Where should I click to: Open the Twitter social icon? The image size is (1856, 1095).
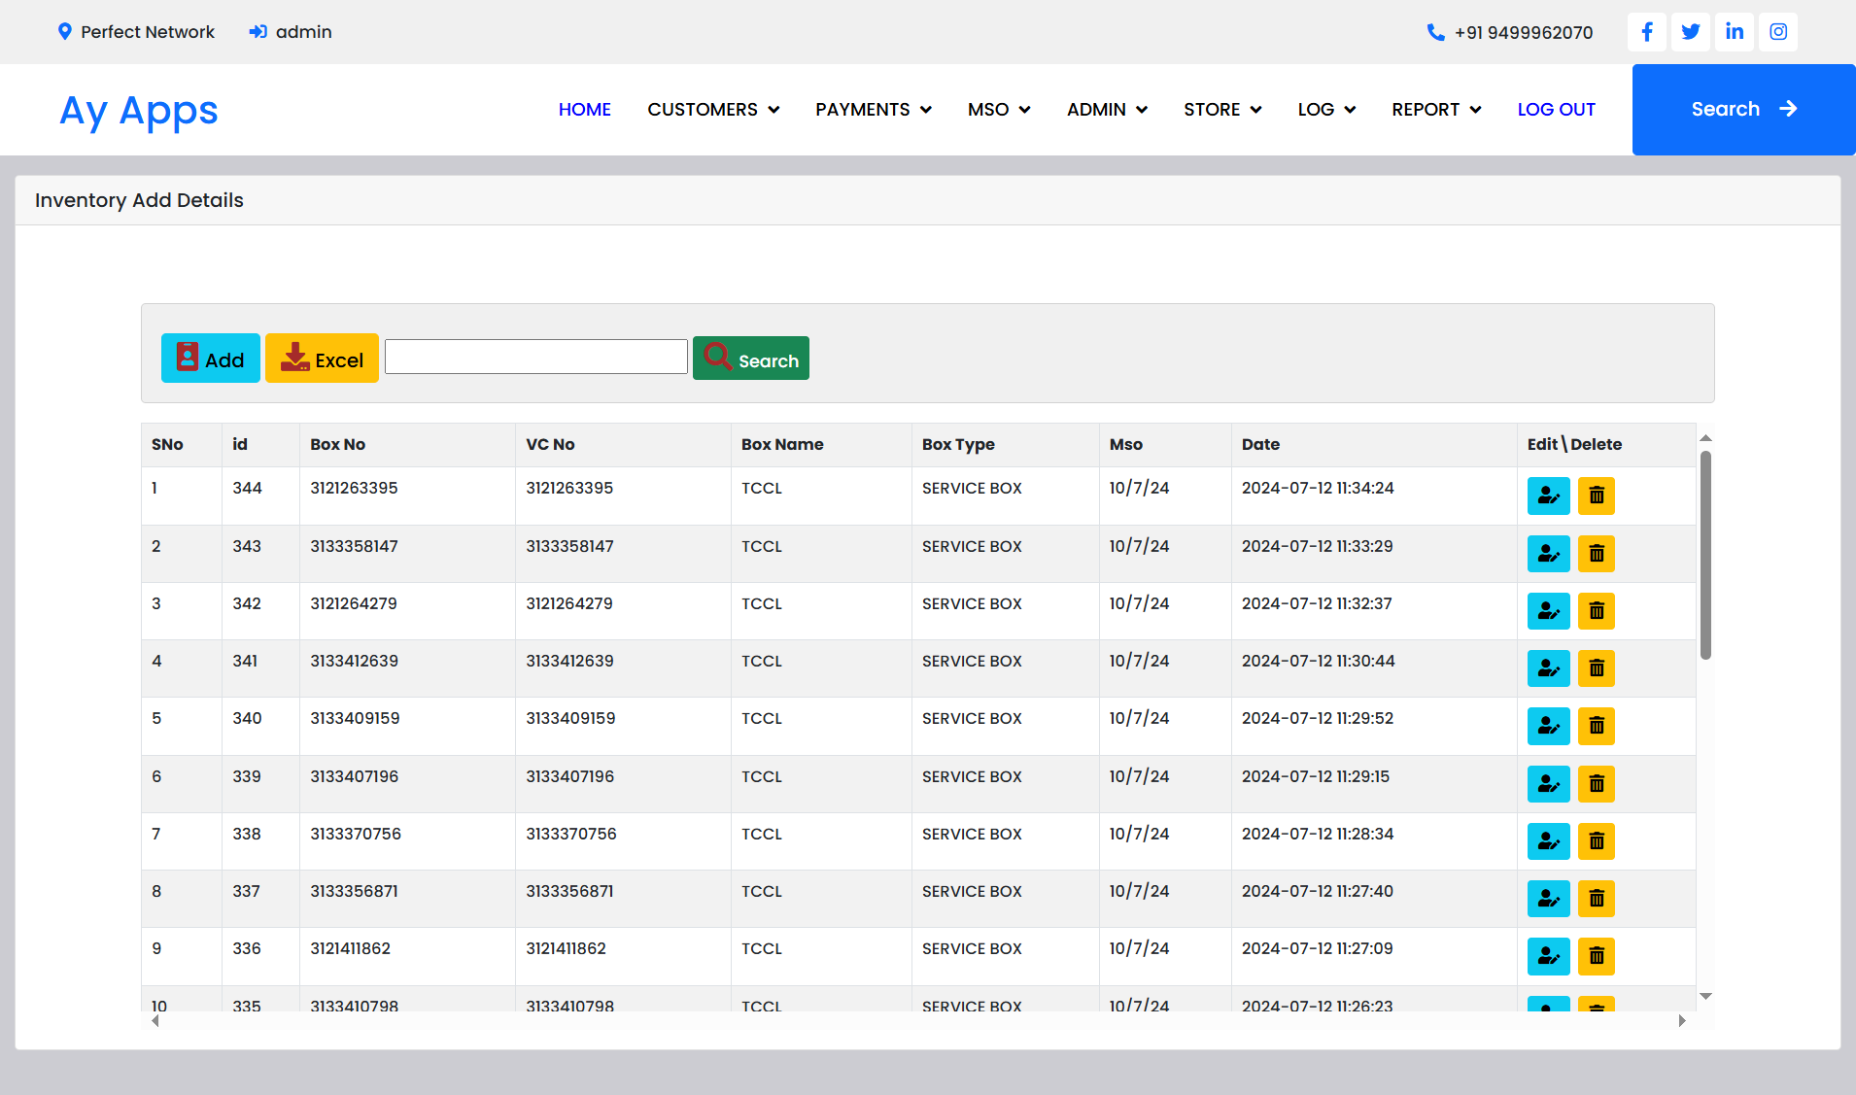pyautogui.click(x=1690, y=32)
